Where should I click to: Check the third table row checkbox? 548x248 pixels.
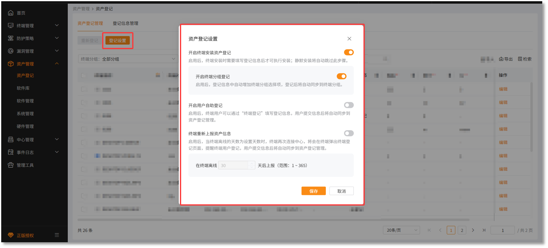pos(84,116)
